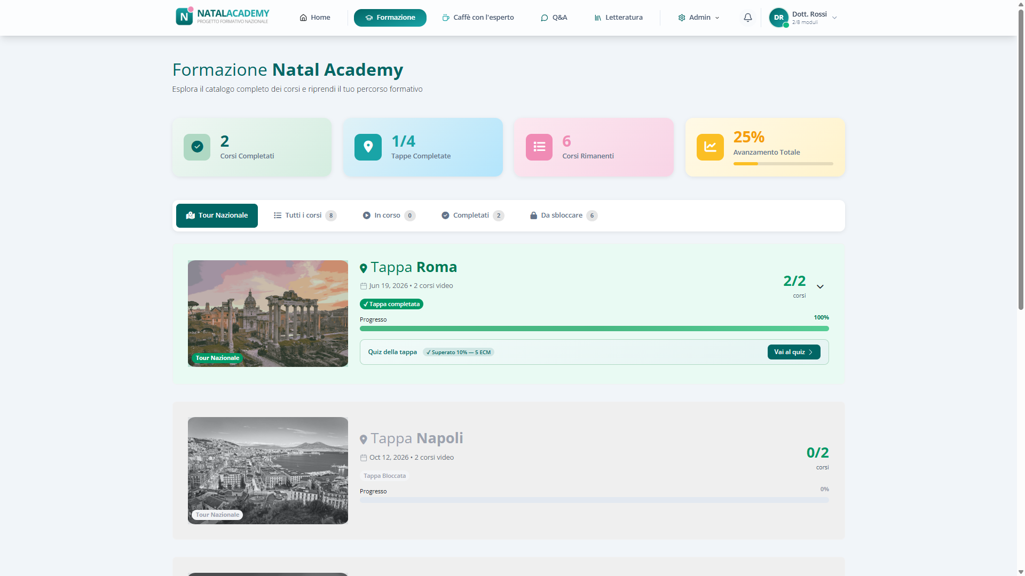Click the Natal Academy logo

(x=223, y=17)
